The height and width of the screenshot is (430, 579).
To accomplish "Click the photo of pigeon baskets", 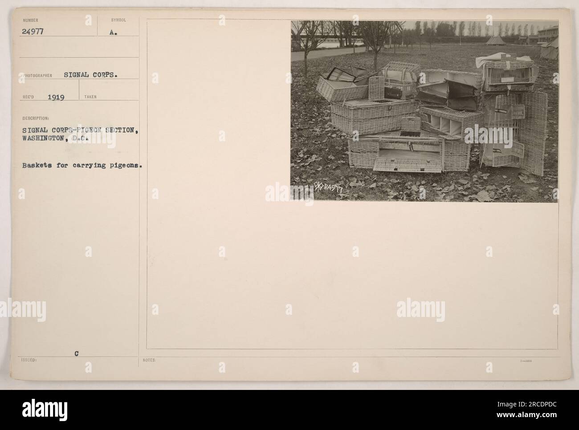I will (424, 111).
